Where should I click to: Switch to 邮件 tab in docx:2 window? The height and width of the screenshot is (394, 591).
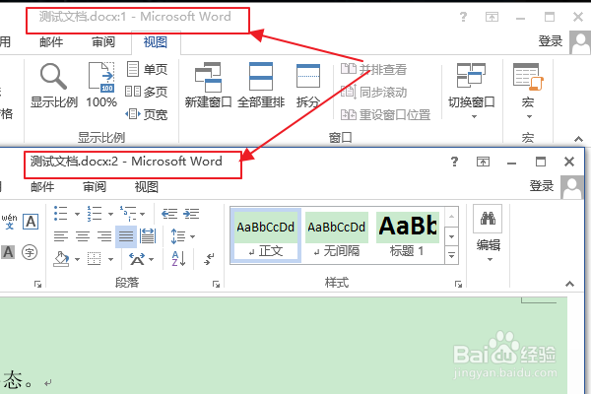(x=42, y=186)
